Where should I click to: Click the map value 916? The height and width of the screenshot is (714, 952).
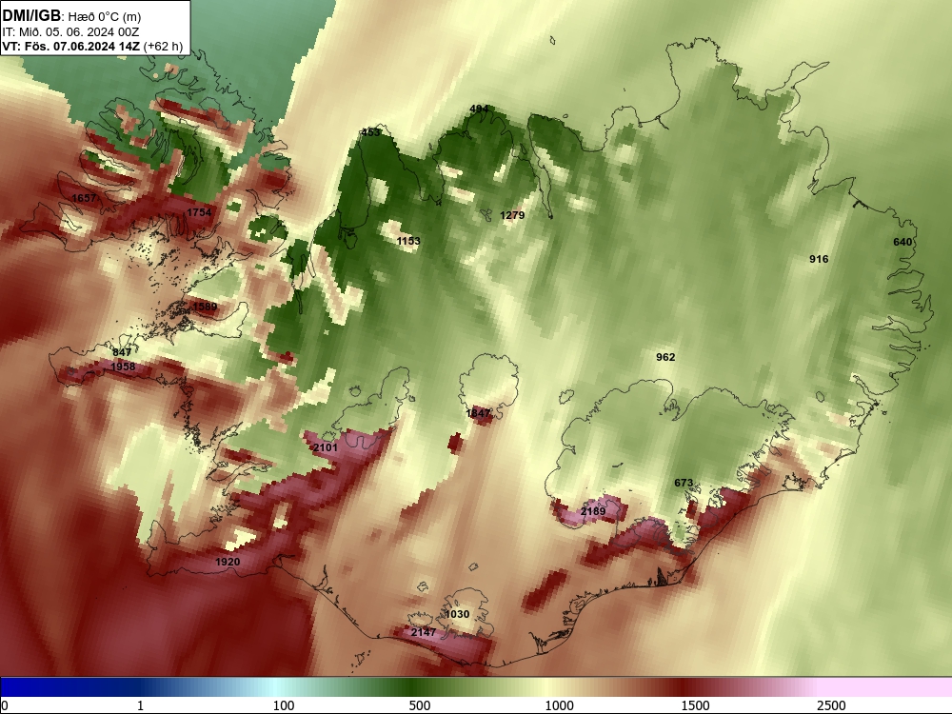tap(819, 259)
